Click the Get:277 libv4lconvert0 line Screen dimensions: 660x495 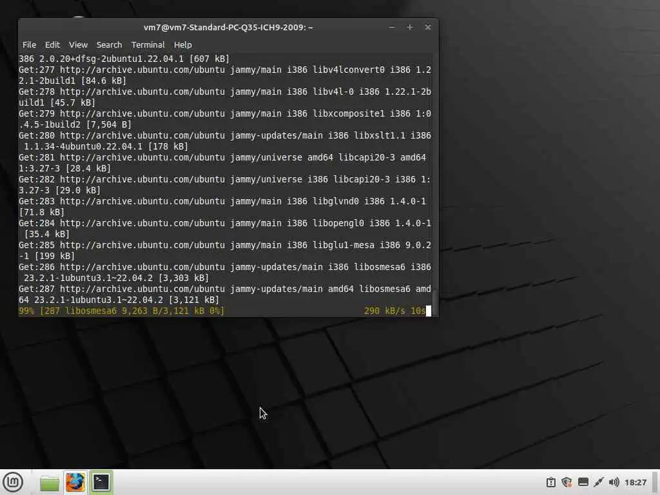click(225, 75)
